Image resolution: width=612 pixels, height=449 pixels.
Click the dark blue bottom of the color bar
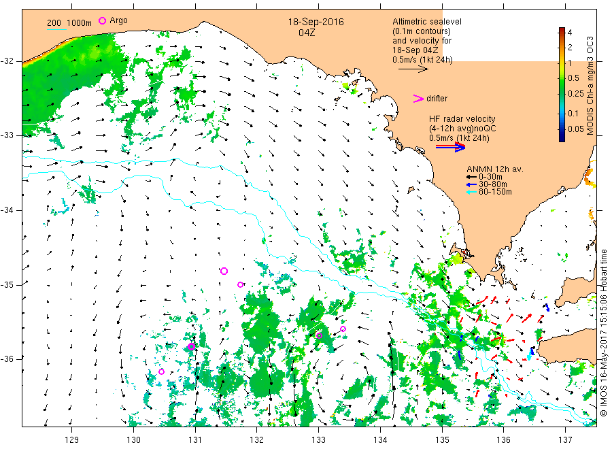coord(562,137)
